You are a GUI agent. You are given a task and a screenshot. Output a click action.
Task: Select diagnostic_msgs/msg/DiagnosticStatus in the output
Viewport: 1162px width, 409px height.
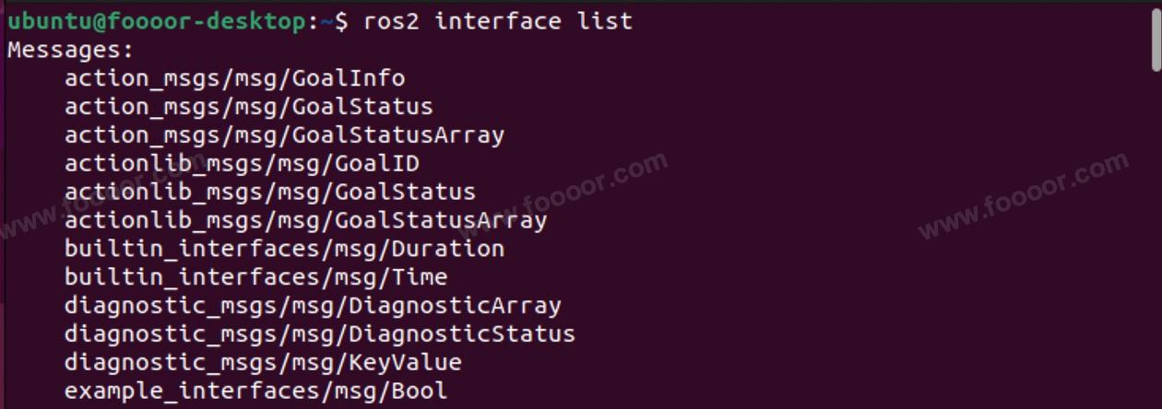319,333
